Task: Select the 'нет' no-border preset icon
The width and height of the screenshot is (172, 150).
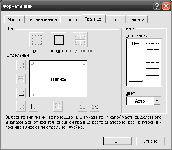Action: pos(37,40)
